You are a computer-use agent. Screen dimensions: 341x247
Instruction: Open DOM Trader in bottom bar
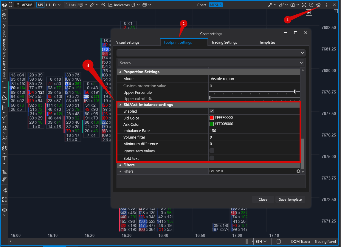click(301, 241)
